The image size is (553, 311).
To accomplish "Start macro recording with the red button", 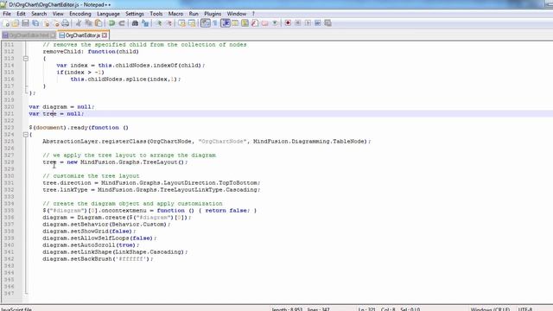I will click(x=288, y=23).
